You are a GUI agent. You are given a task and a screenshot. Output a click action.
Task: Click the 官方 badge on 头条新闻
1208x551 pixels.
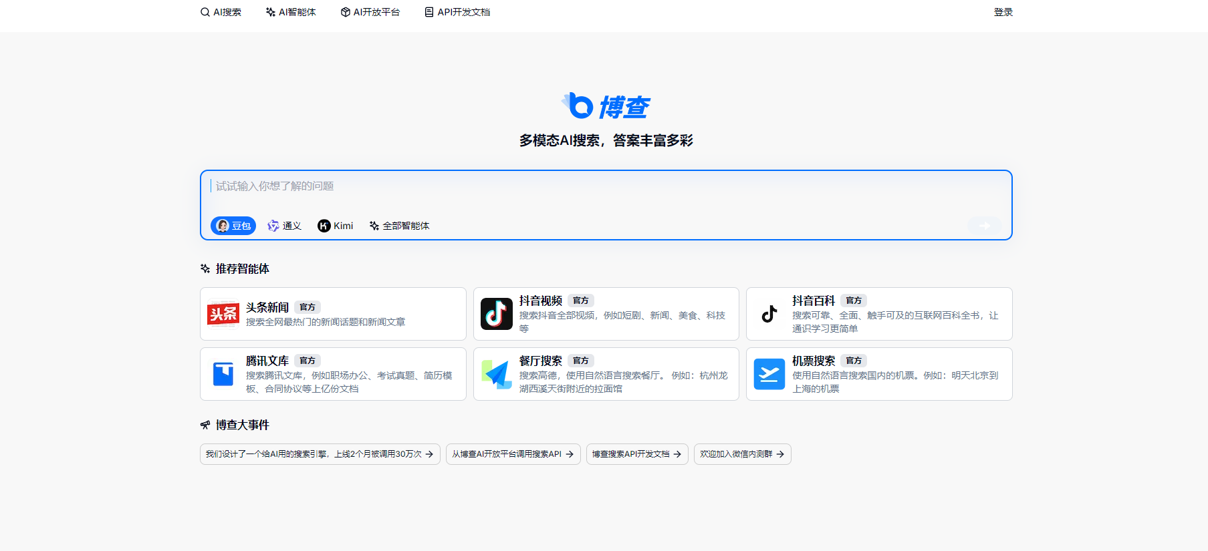click(308, 307)
